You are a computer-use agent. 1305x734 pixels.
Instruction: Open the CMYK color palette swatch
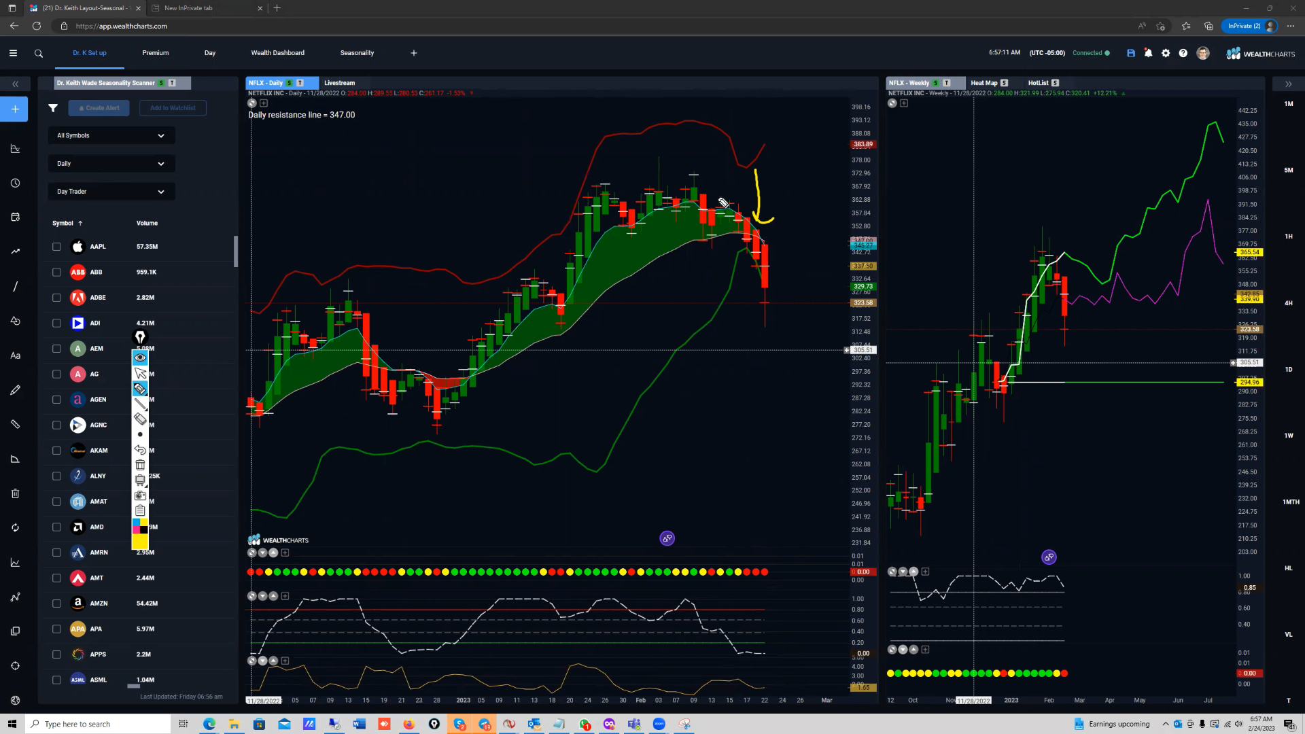click(140, 526)
